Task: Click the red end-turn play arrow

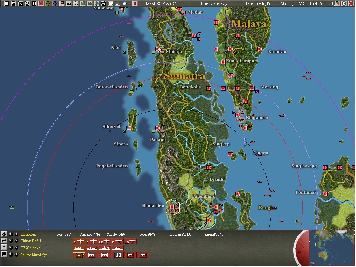Action: [135, 3]
